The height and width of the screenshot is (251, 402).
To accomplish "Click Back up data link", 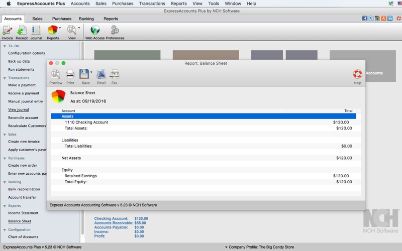I will pyautogui.click(x=19, y=61).
